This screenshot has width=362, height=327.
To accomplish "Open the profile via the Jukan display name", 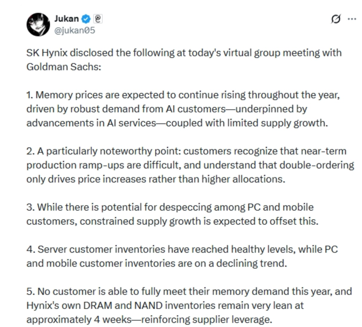I will coord(66,19).
